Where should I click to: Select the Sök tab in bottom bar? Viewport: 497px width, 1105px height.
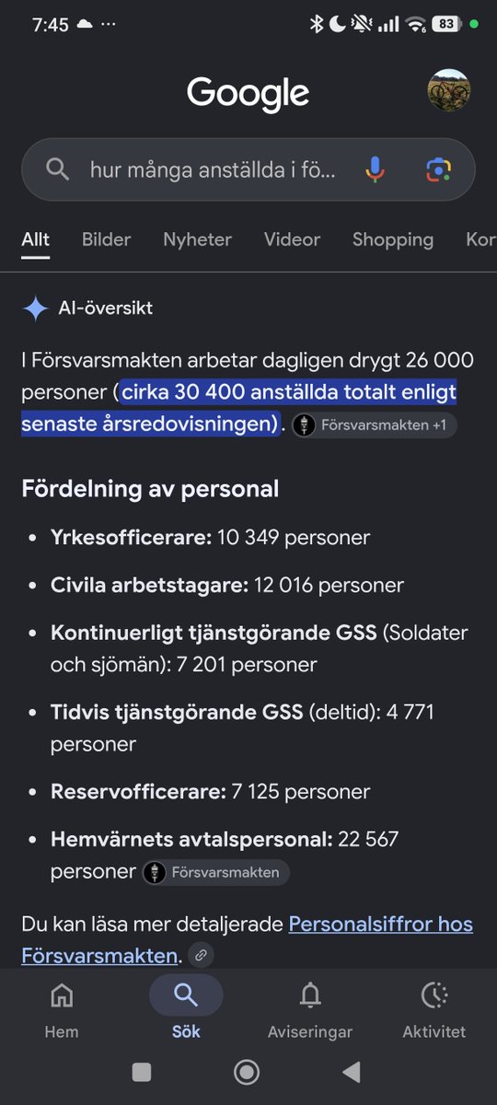point(186,1008)
